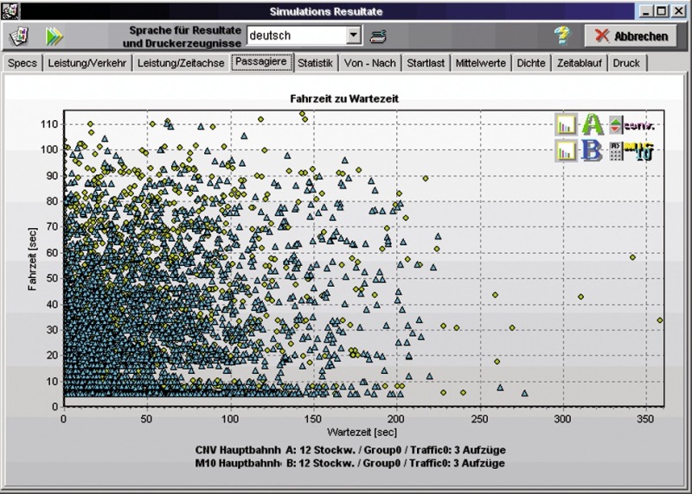Select the Specs tab
Viewport: 692px width, 494px height.
click(x=22, y=63)
